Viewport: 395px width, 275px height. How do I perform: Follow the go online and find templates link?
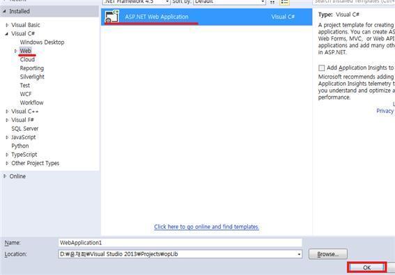tap(207, 227)
